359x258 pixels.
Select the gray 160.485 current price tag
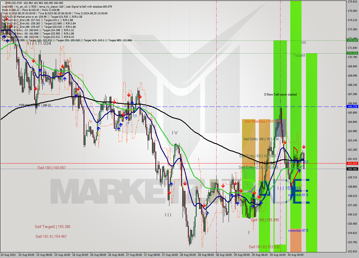pos(352,169)
